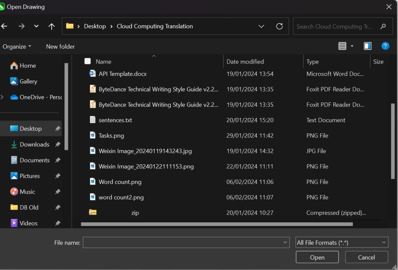Select Desktop in the address breadcrumb
Screen dimensions: 398x270
coord(95,26)
